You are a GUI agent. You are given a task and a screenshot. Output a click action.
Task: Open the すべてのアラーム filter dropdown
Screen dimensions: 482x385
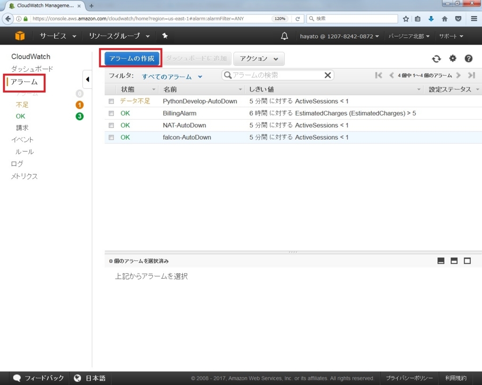172,77
